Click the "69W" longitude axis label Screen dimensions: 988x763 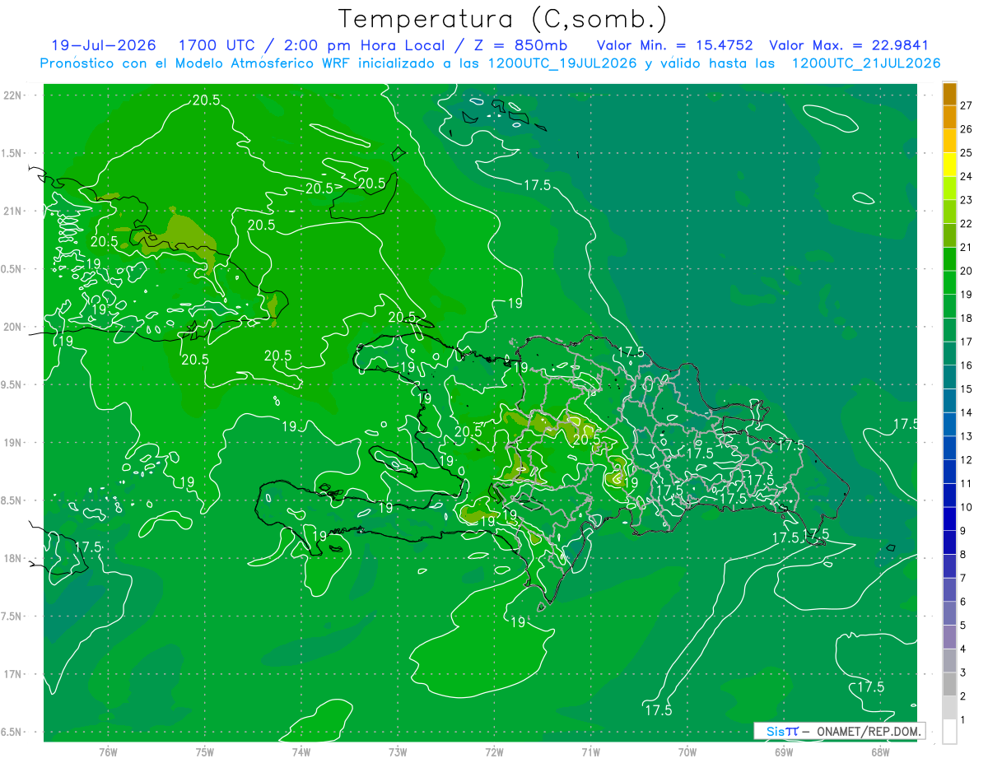point(784,751)
